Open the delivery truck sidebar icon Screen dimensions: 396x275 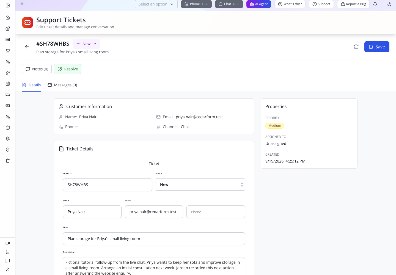(x=8, y=95)
